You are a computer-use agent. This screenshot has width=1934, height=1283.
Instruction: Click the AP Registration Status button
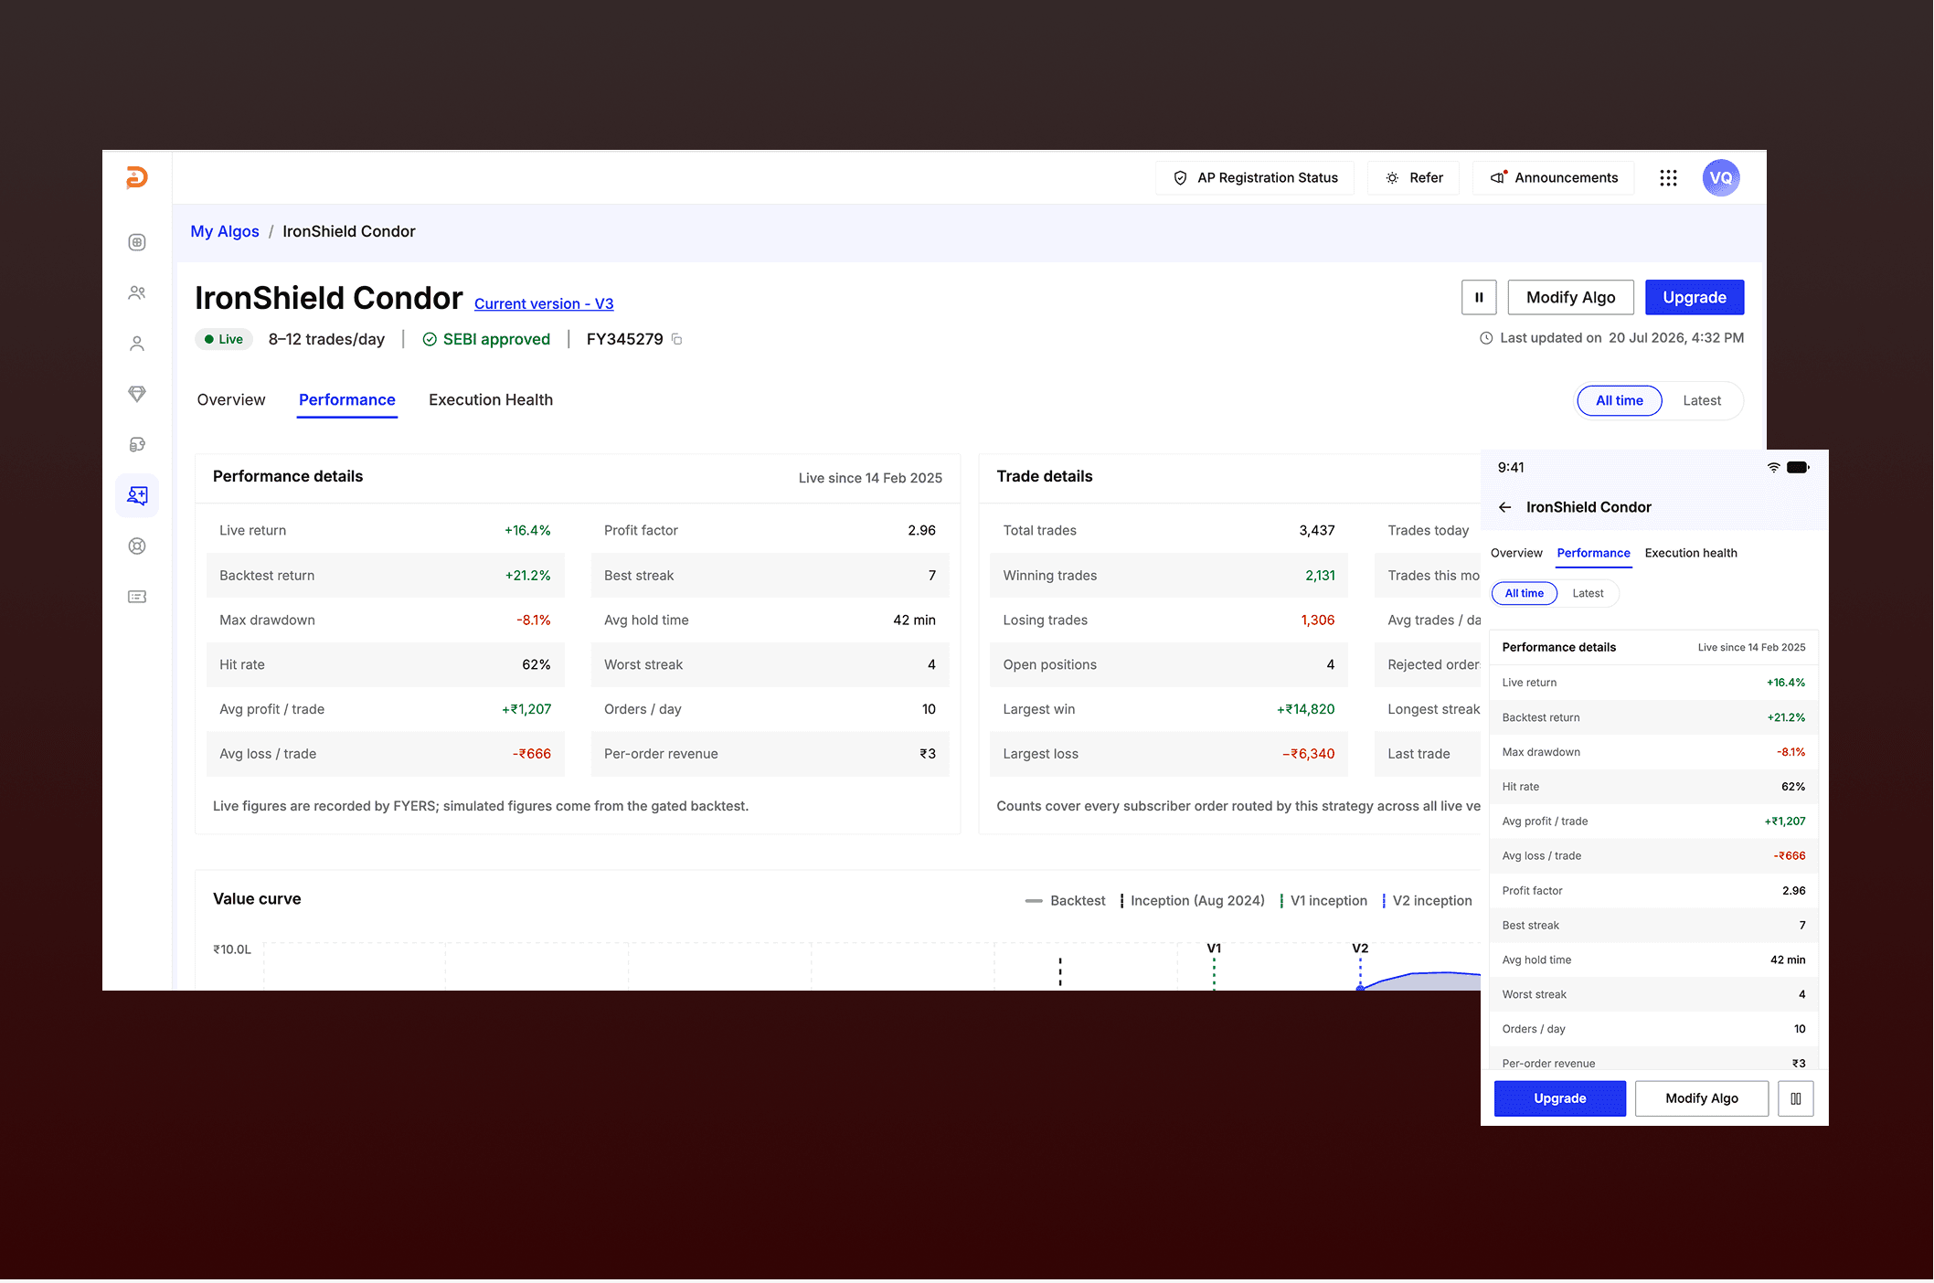coord(1255,178)
